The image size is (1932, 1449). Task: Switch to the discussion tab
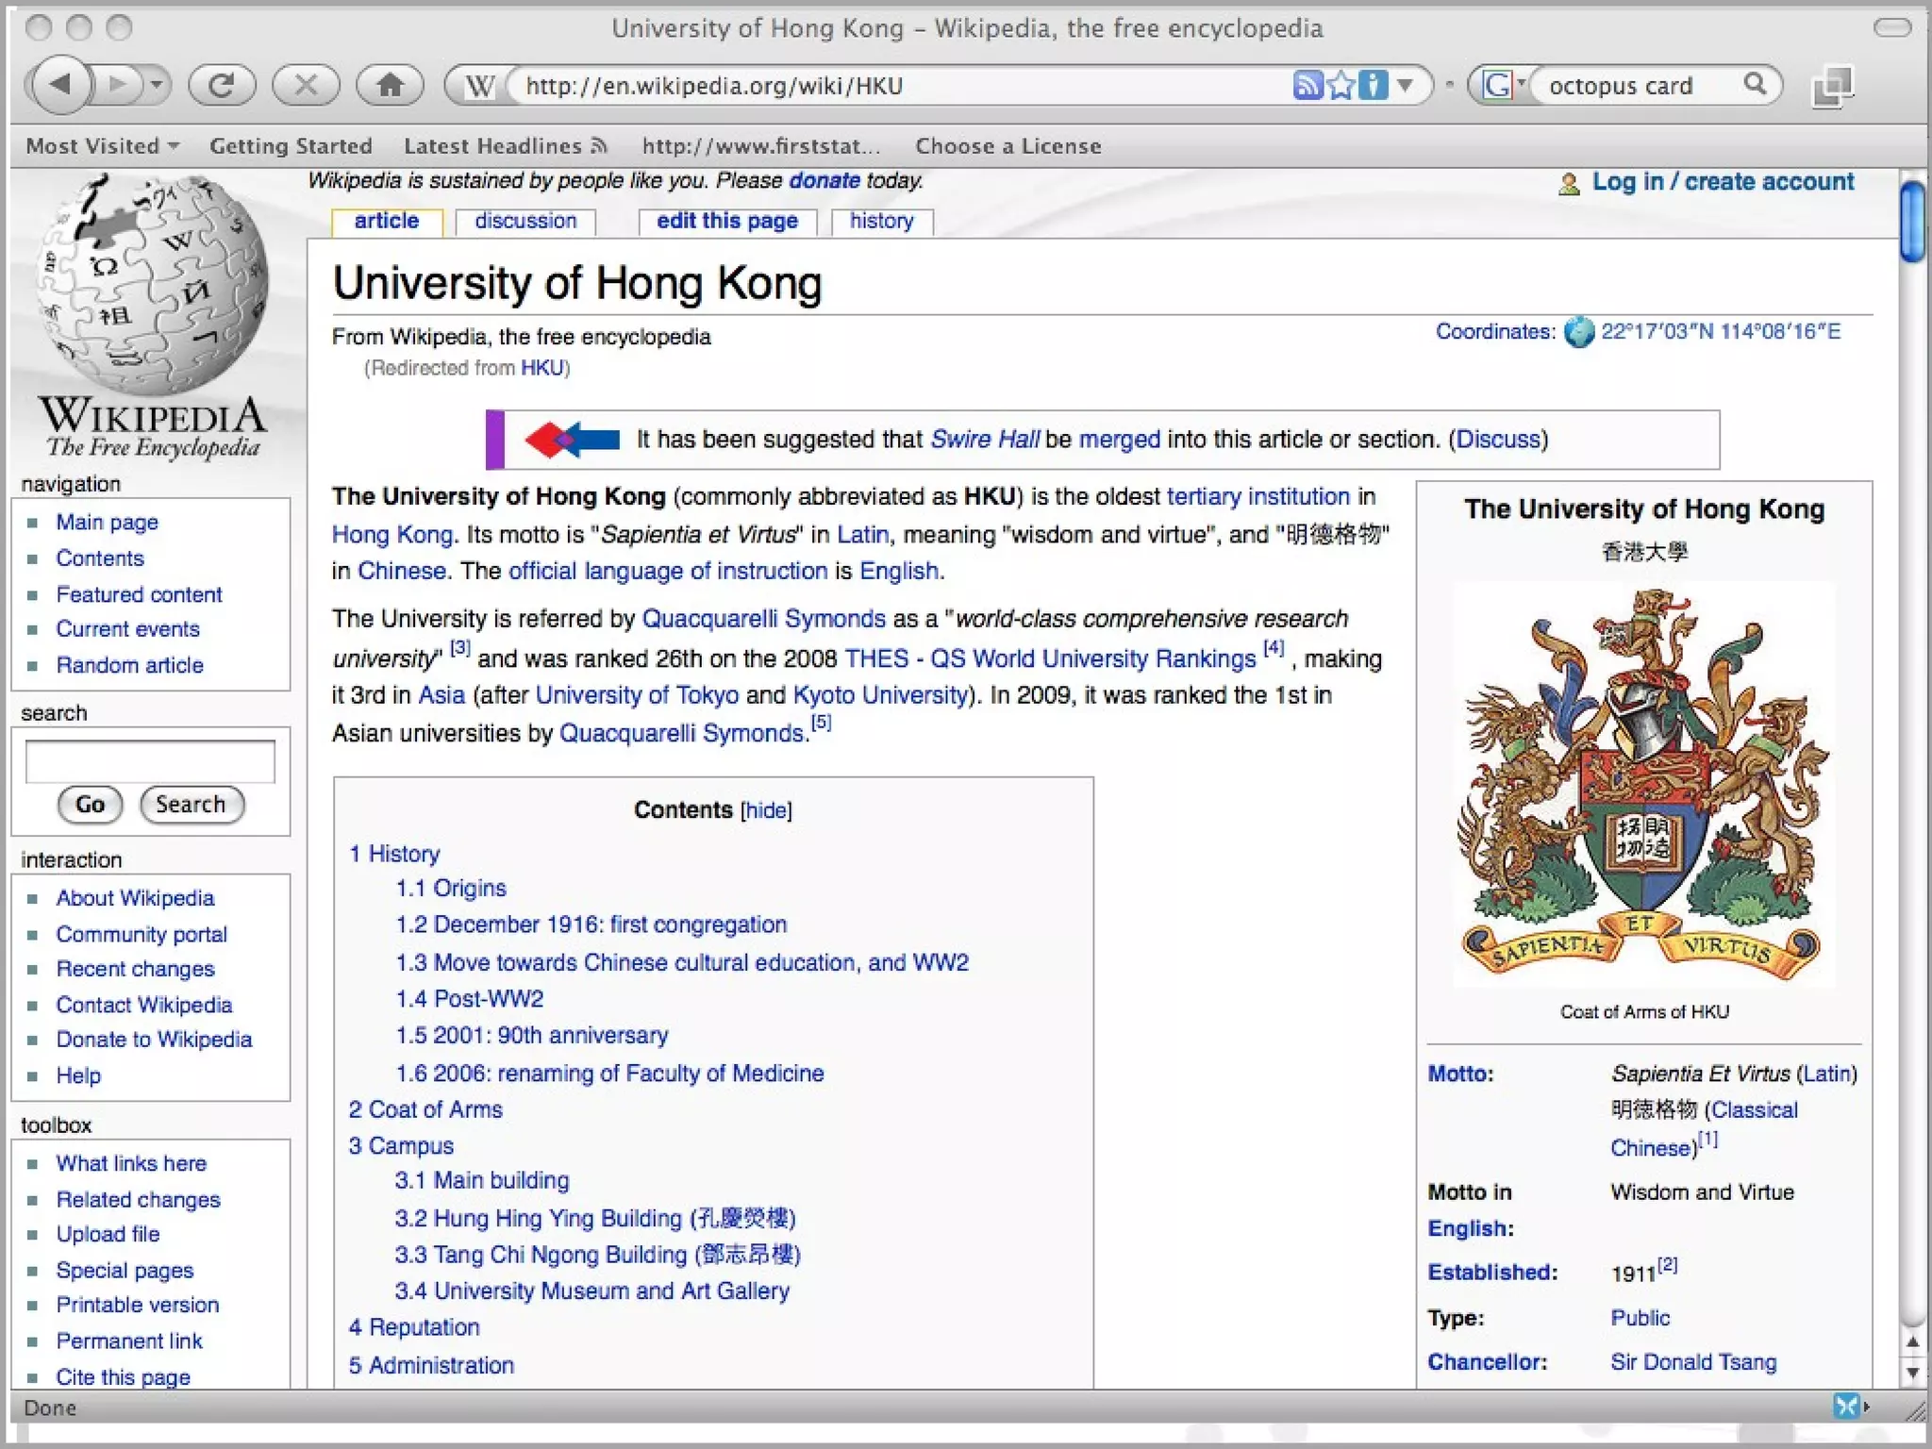(525, 221)
